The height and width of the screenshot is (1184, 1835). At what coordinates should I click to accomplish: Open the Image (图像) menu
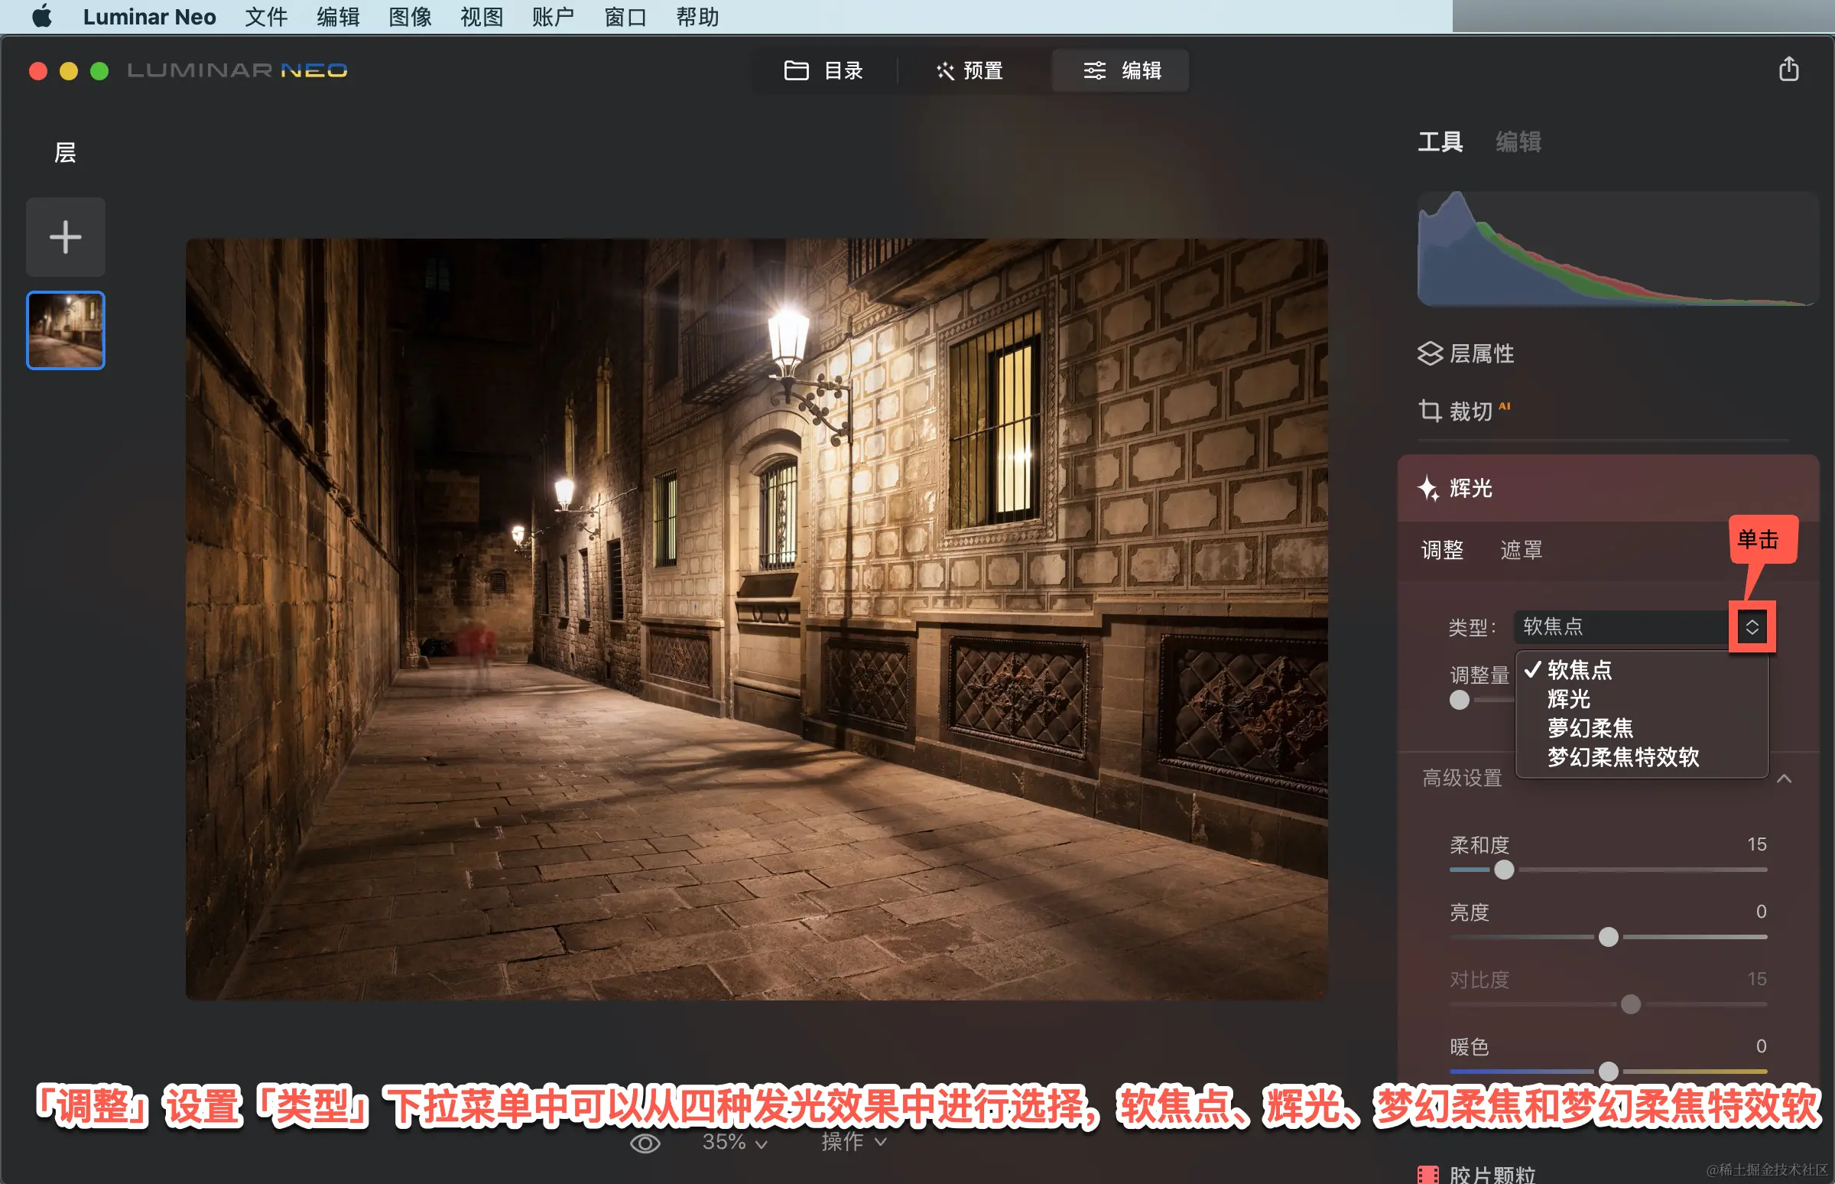pos(410,17)
